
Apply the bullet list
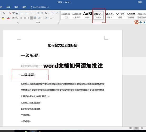coord(22,13)
